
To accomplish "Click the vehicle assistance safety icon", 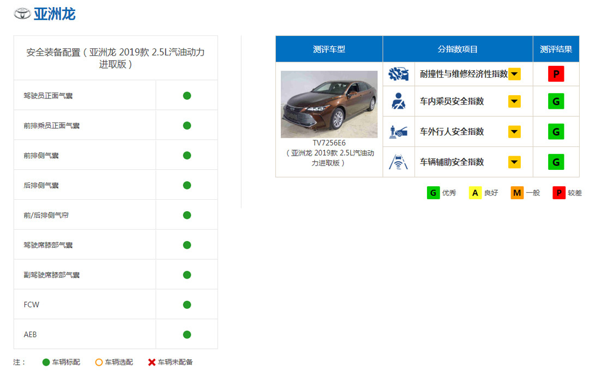I will point(398,162).
